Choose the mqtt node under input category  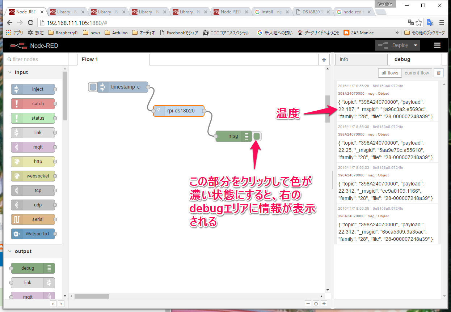click(x=33, y=147)
